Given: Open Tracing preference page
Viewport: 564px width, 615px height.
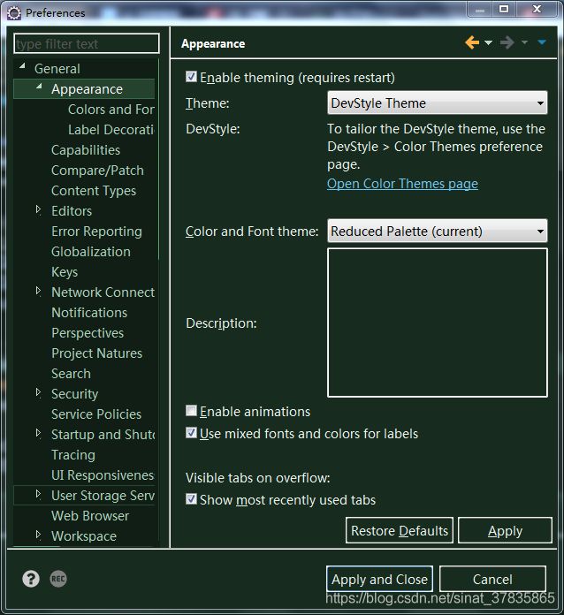Looking at the screenshot, I should tap(73, 455).
